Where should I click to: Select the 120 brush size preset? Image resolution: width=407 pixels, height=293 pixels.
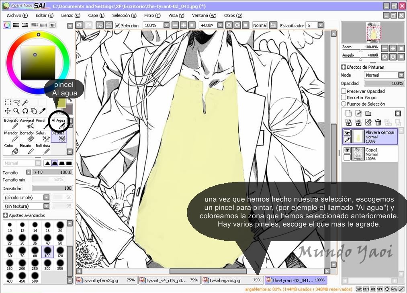tap(60, 252)
